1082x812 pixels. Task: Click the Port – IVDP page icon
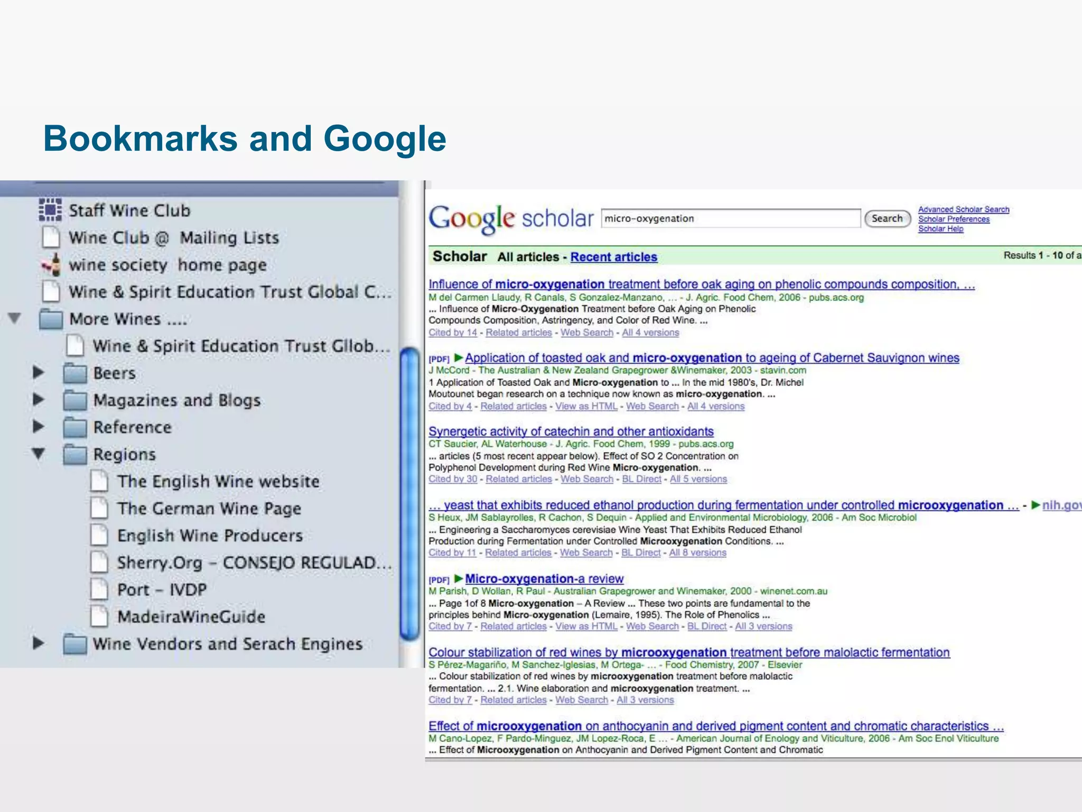(x=99, y=589)
